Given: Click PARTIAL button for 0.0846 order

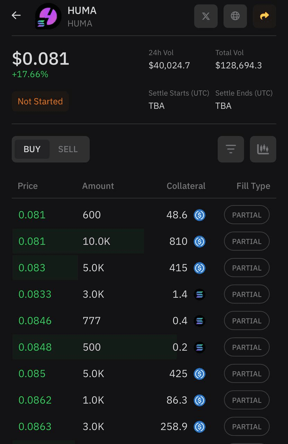Looking at the screenshot, I should tap(247, 321).
